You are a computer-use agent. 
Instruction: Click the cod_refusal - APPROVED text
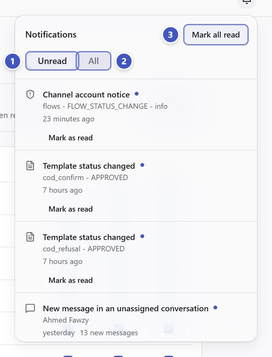click(x=84, y=249)
